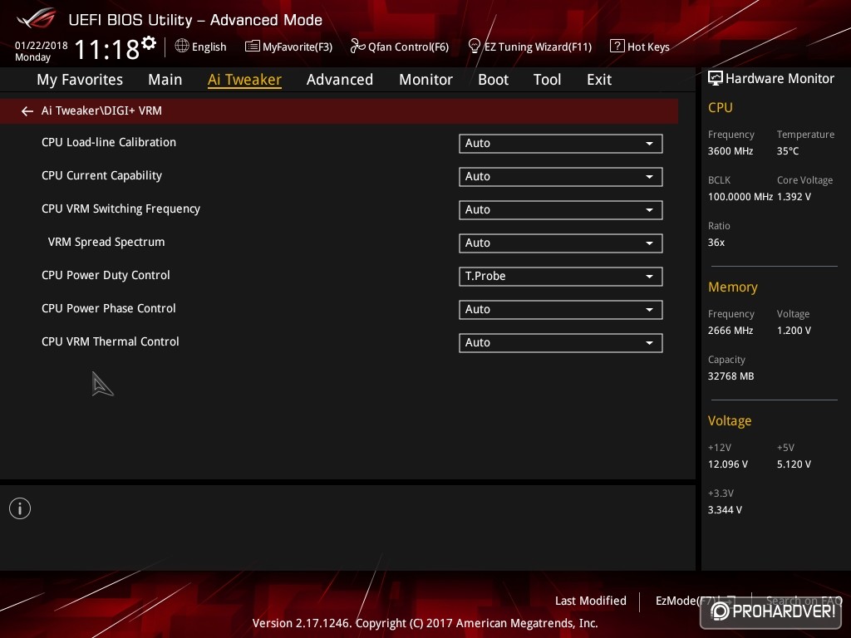The image size is (851, 638).
Task: Click the Capacity 32768 MB value
Action: pos(731,376)
